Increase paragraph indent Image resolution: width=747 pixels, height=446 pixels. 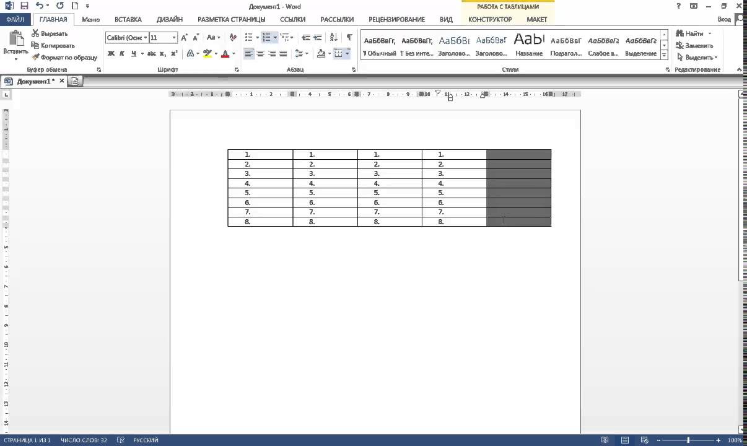click(318, 38)
